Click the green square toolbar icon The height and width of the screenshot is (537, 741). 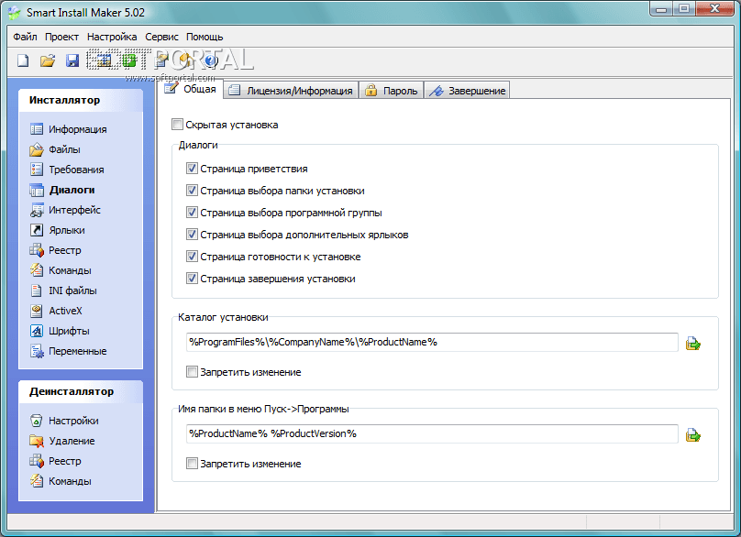pyautogui.click(x=129, y=60)
